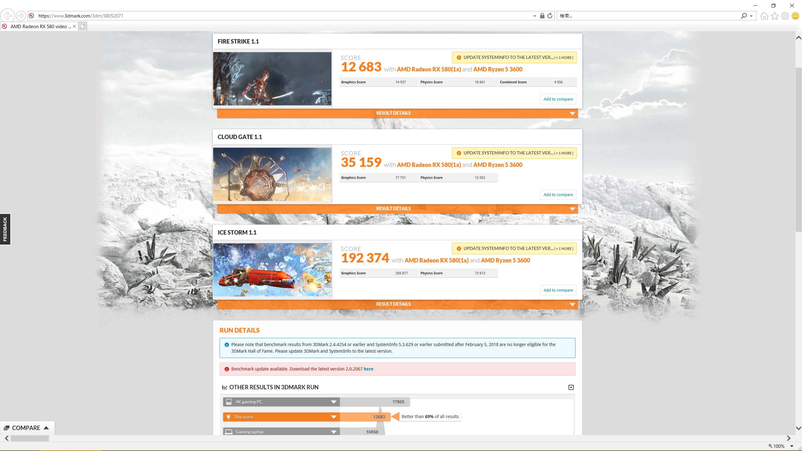This screenshot has width=802, height=451.
Task: Open a new browser tab
Action: (82, 26)
